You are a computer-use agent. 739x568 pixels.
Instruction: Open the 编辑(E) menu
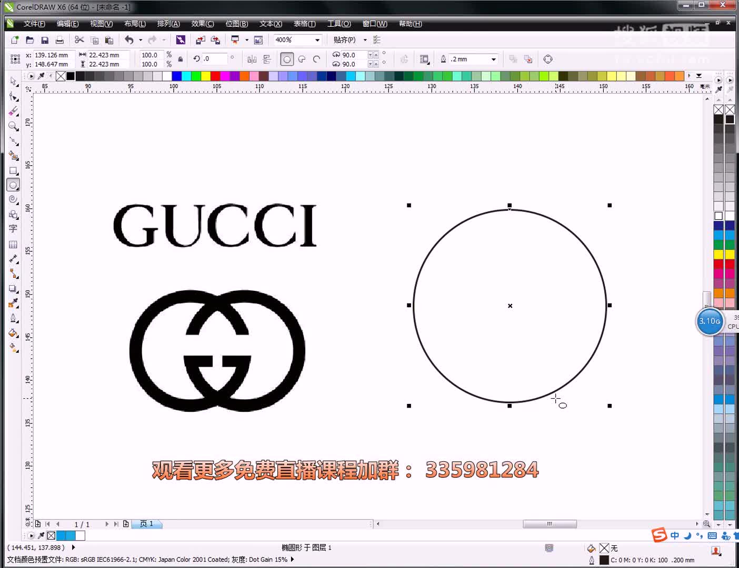pos(67,24)
